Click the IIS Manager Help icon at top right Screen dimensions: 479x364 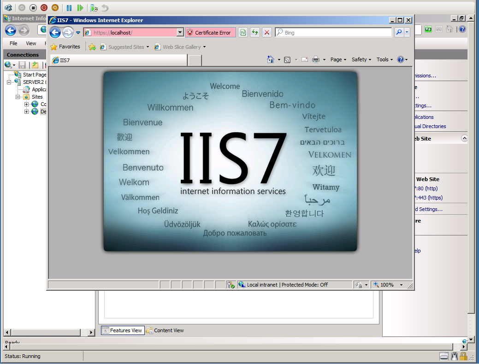tap(462, 29)
